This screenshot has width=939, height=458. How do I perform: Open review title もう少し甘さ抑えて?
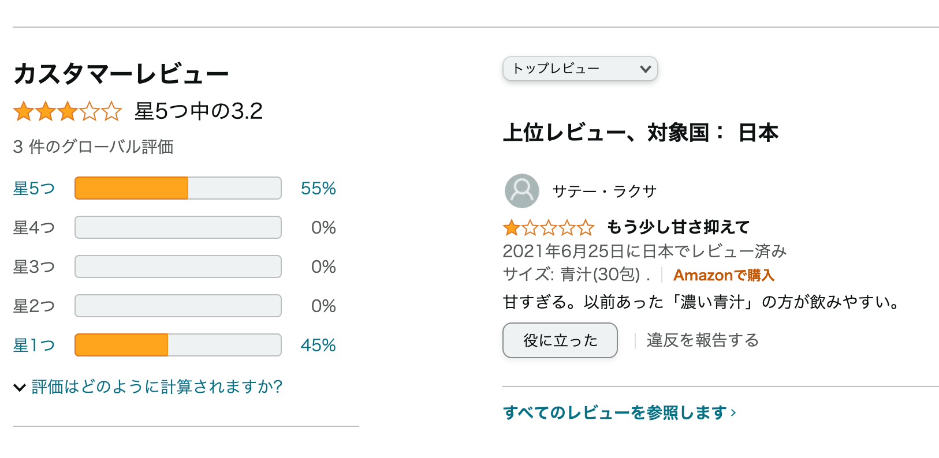[x=678, y=227]
